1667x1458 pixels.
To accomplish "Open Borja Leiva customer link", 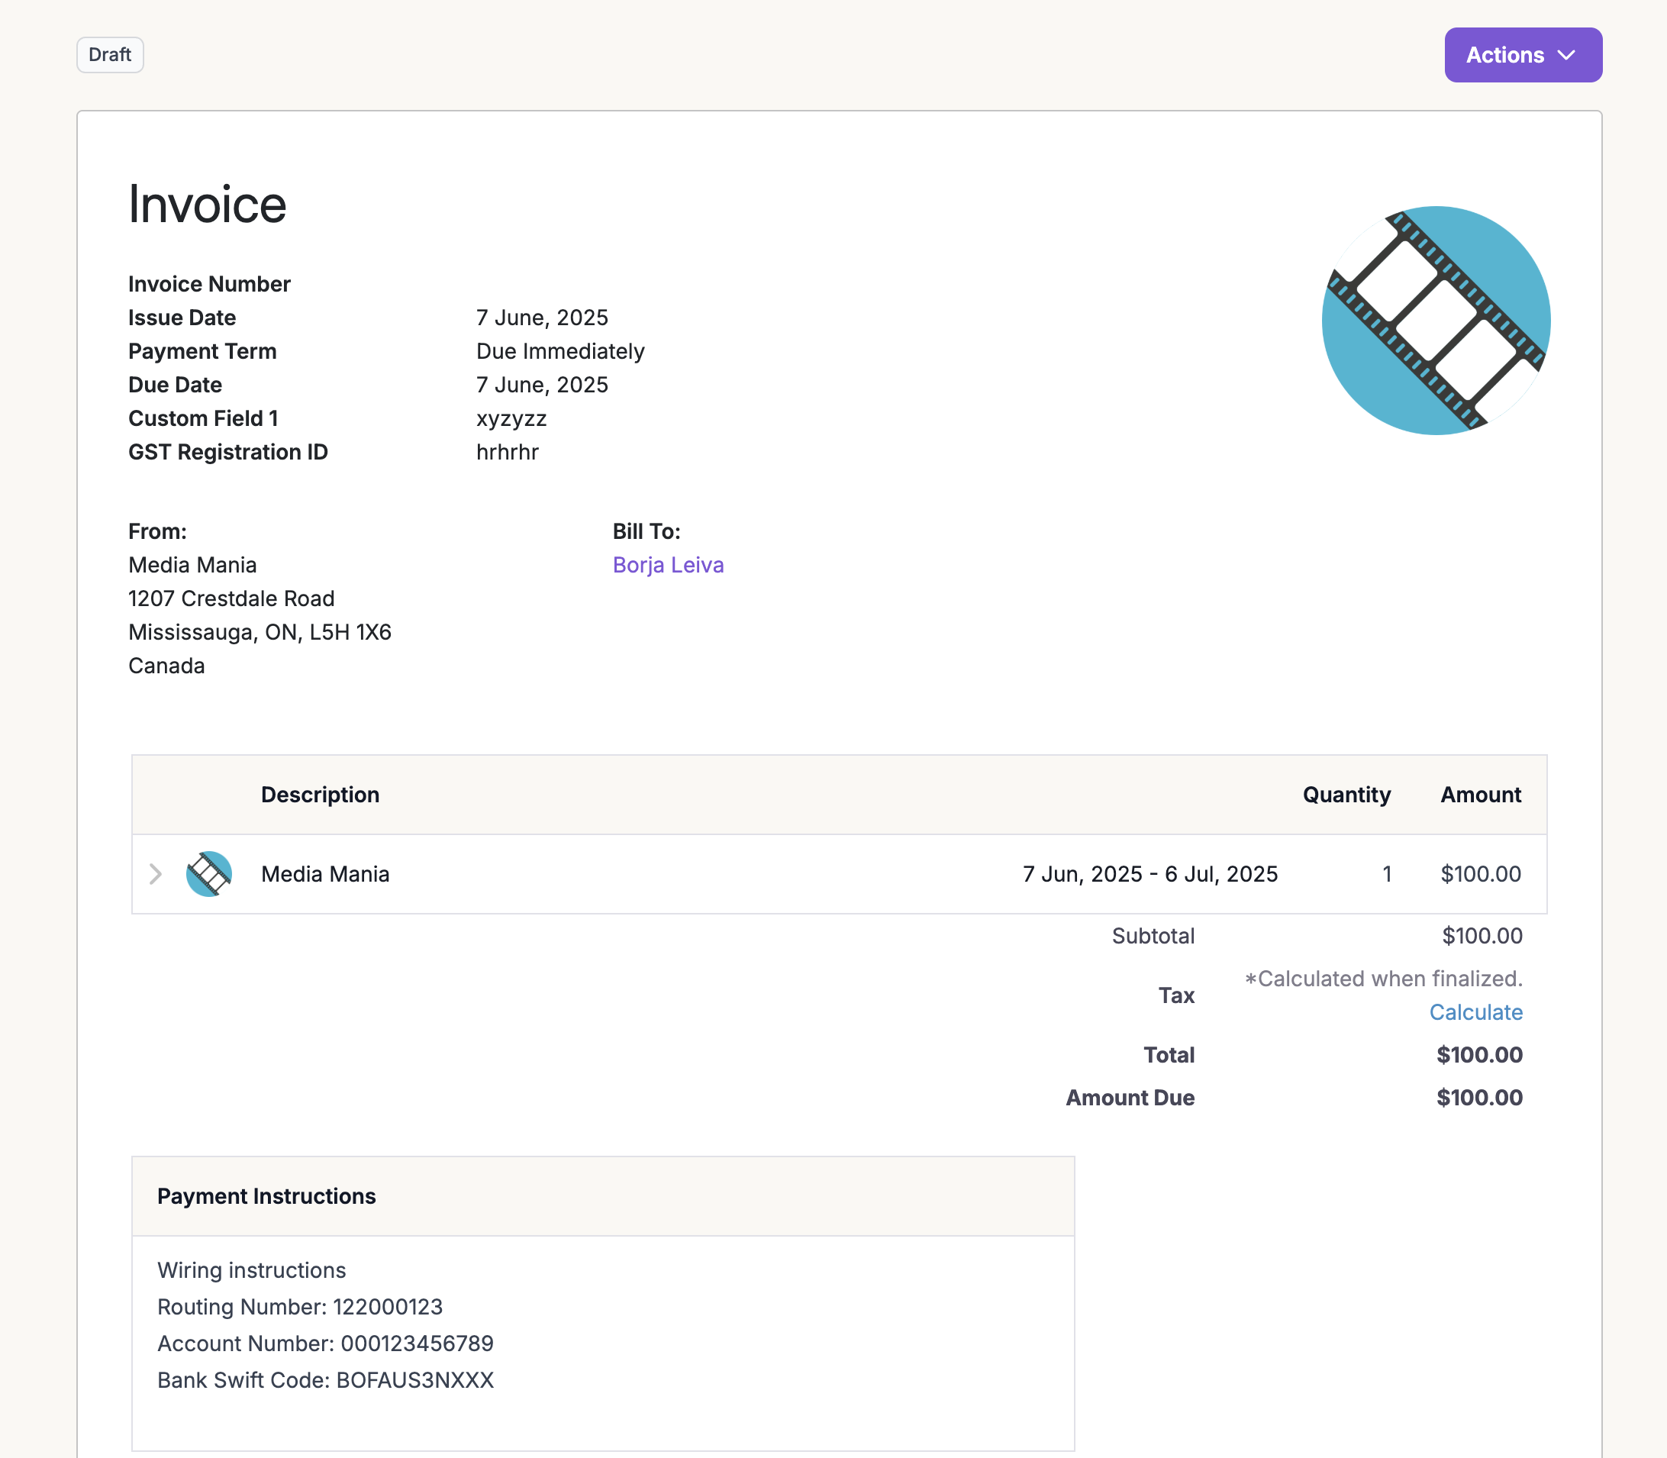I will pyautogui.click(x=667, y=565).
